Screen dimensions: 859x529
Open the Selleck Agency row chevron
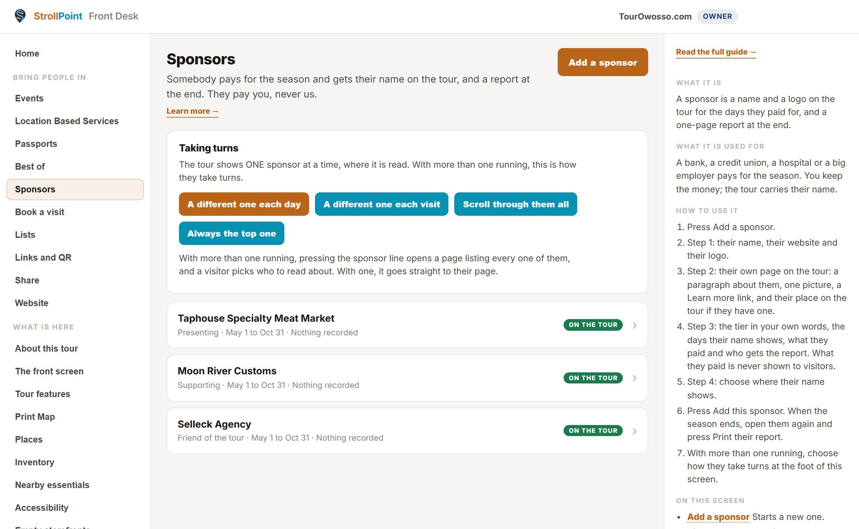(634, 431)
